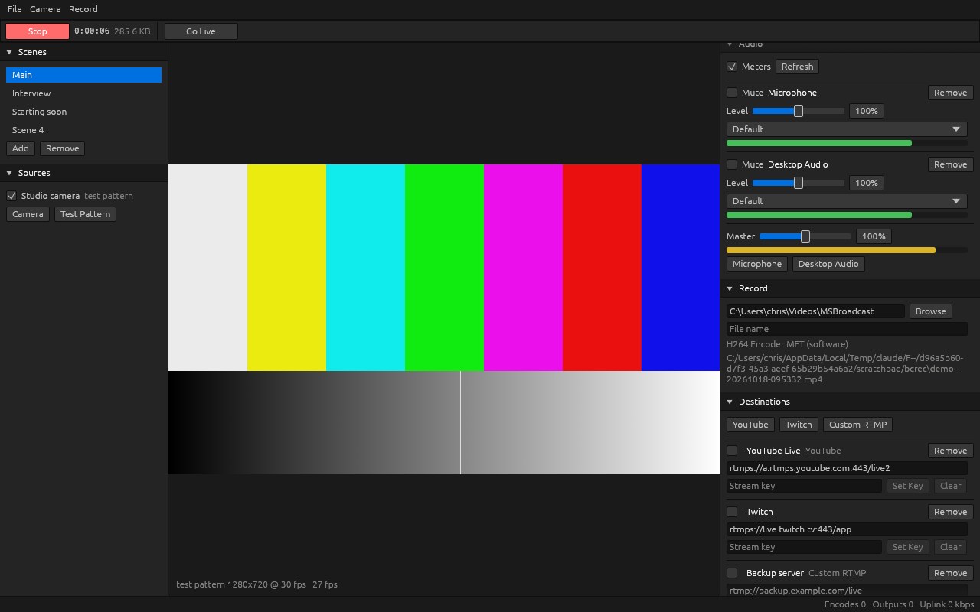
Task: Enable the Twitch destination checkbox
Action: point(732,512)
